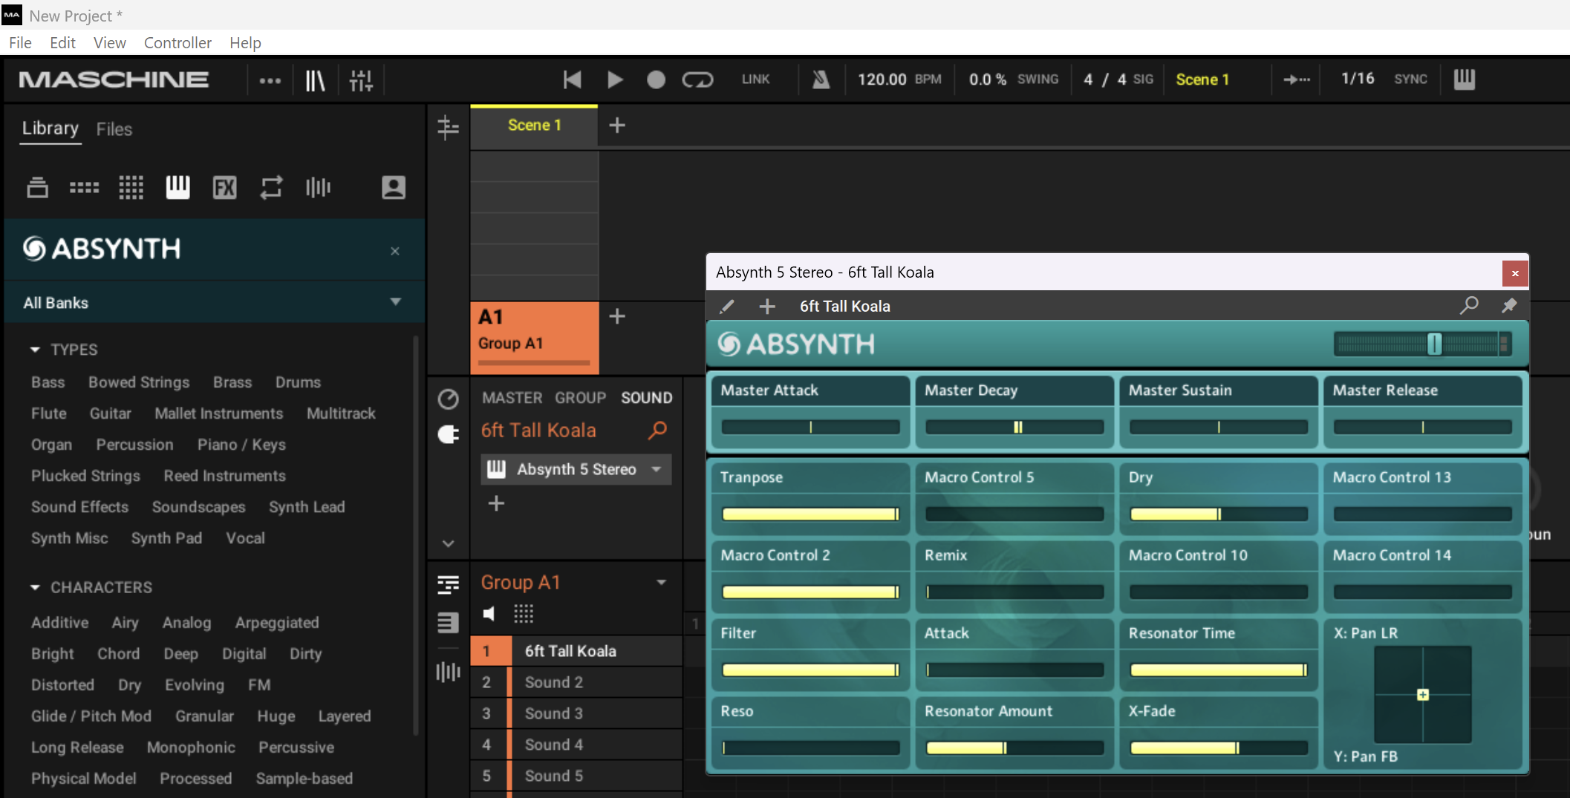Viewport: 1570px width, 798px height.
Task: Click the Record button
Action: point(656,79)
